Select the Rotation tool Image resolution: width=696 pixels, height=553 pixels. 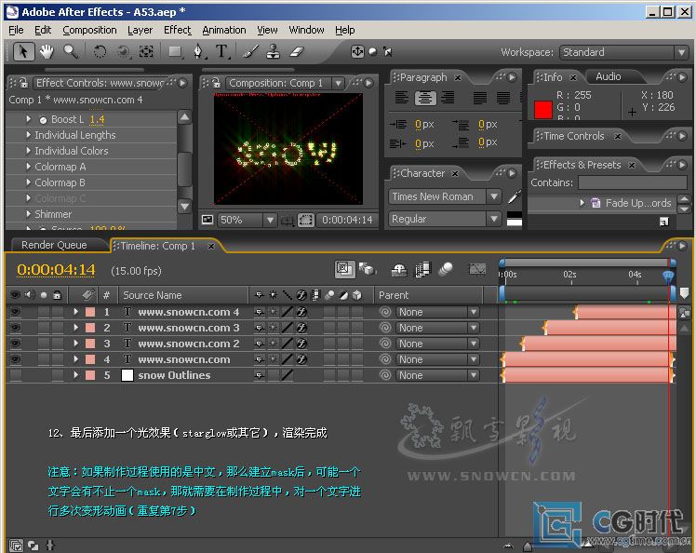pos(100,52)
